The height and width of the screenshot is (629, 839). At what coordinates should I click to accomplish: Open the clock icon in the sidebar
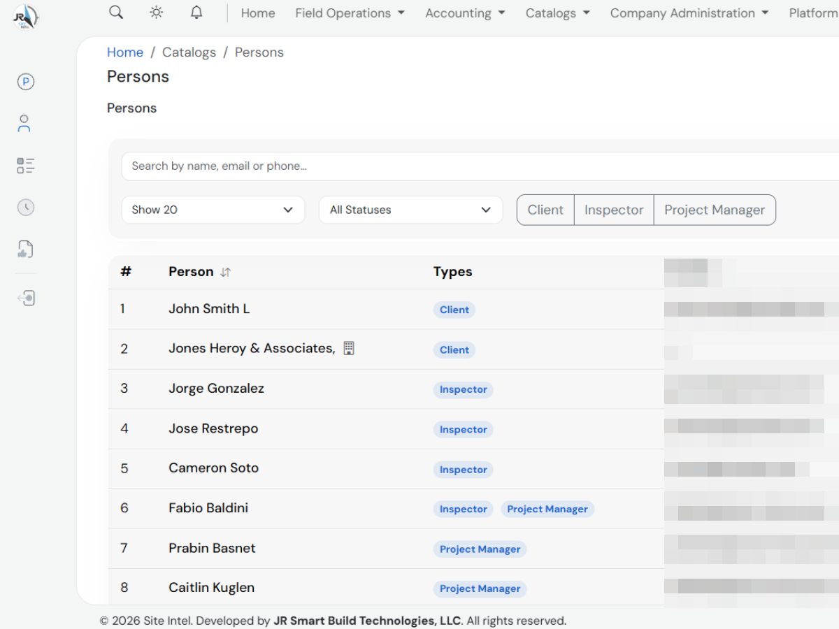click(x=26, y=208)
